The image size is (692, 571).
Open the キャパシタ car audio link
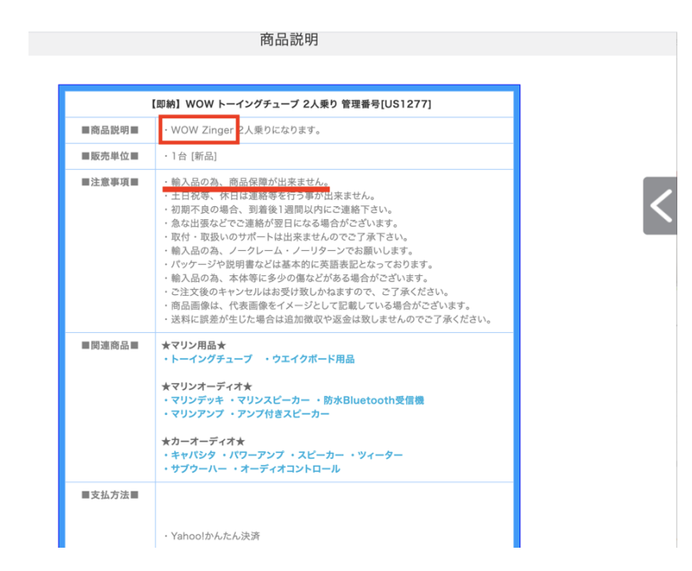pyautogui.click(x=191, y=455)
